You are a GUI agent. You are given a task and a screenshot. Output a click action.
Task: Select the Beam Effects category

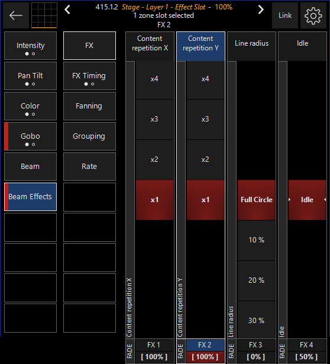[x=30, y=197]
